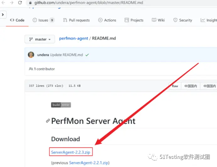Click the padlock icon in the address bar
Viewport: 217px width, 167px height.
tap(30, 3)
